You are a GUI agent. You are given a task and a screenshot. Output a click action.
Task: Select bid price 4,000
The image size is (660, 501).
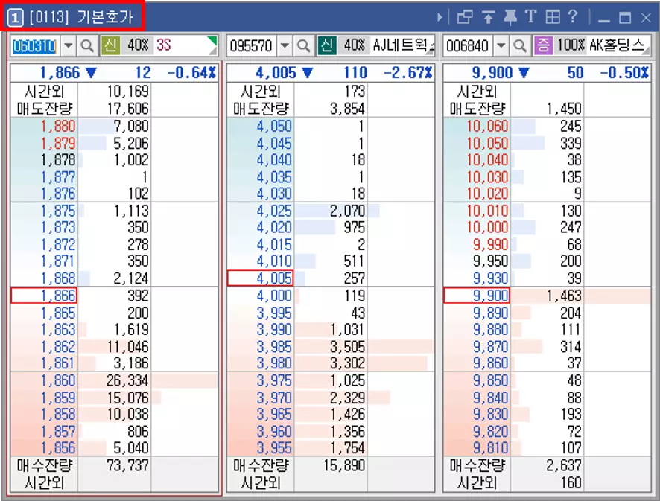(274, 296)
